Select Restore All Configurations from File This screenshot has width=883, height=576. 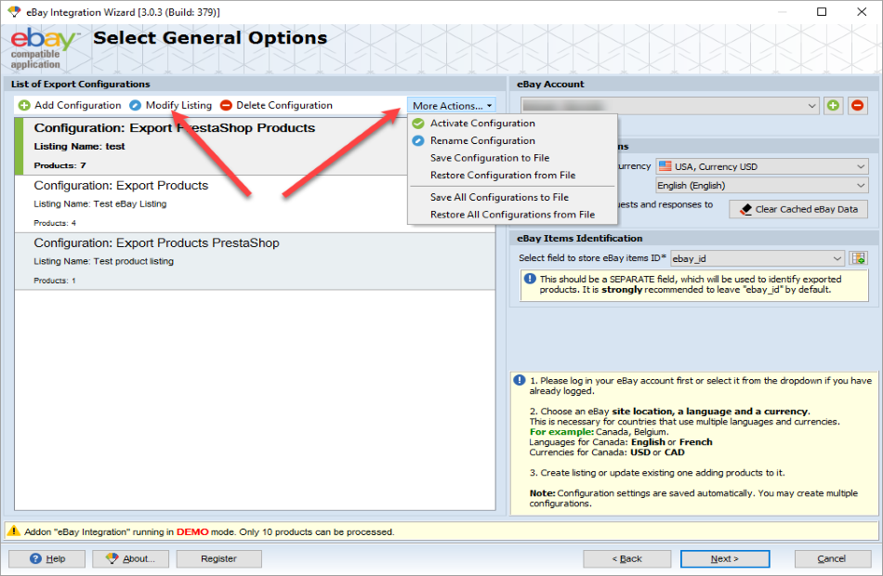(x=512, y=215)
